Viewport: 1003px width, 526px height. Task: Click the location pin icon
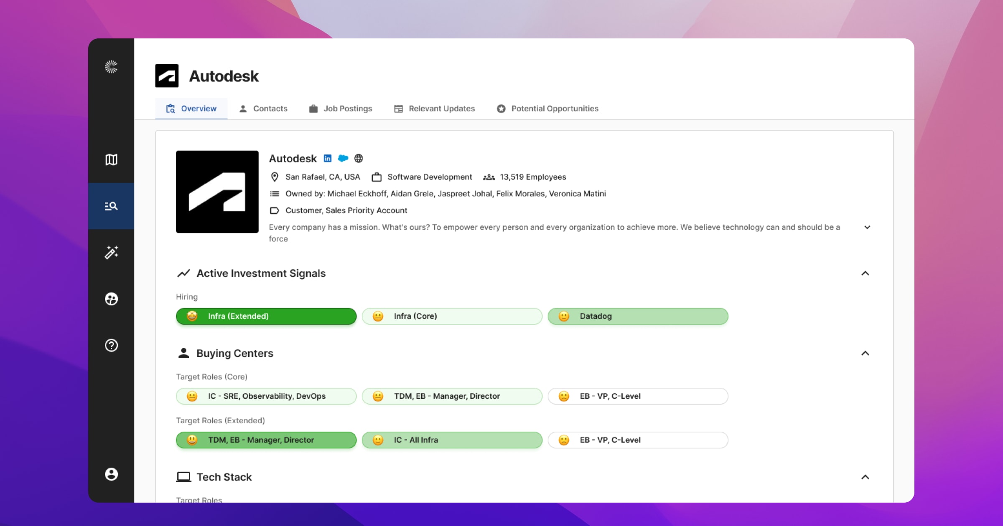275,177
